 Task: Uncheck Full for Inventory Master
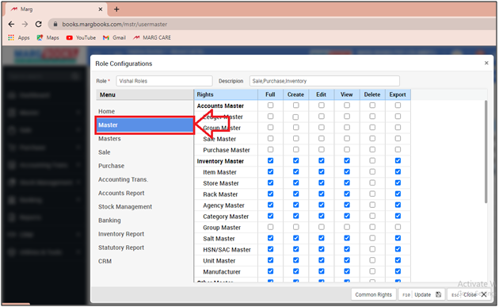(x=271, y=161)
